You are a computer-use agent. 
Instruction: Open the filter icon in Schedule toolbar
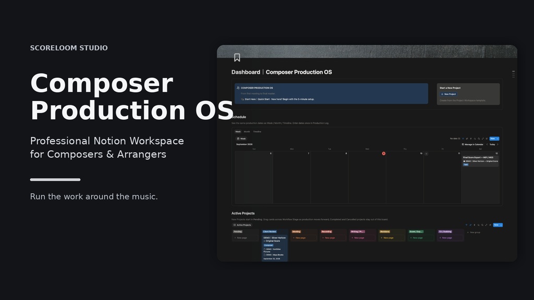tap(463, 139)
